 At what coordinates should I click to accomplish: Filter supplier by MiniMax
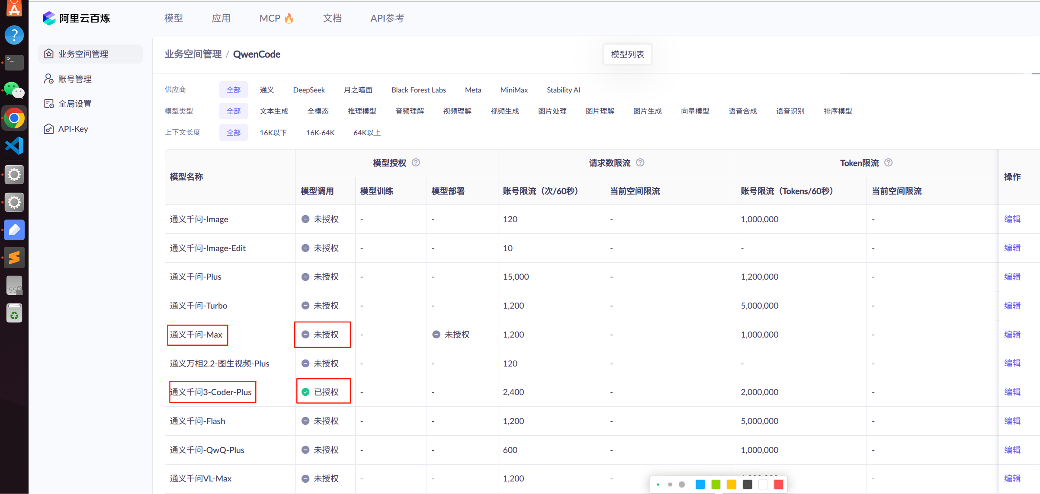(514, 90)
